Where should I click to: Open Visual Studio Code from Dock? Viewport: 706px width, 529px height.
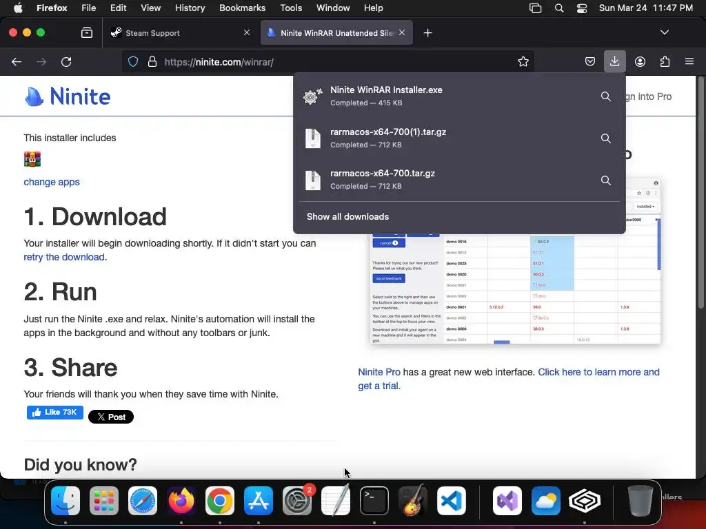click(451, 501)
